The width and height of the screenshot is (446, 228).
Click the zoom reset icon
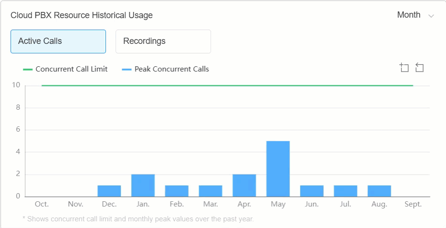click(419, 68)
